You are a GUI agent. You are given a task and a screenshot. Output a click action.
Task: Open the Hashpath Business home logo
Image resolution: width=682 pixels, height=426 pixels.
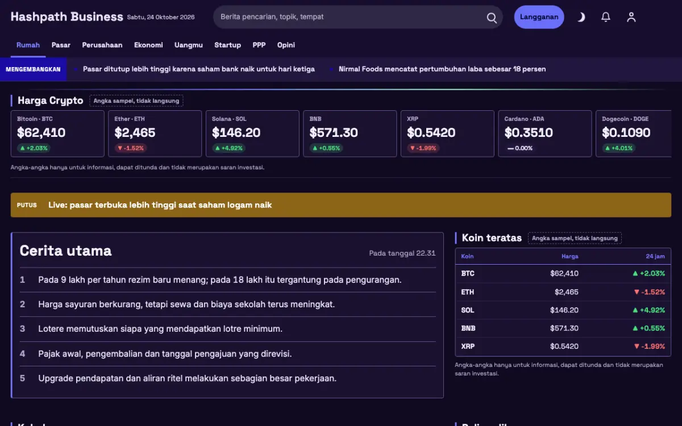pos(66,17)
